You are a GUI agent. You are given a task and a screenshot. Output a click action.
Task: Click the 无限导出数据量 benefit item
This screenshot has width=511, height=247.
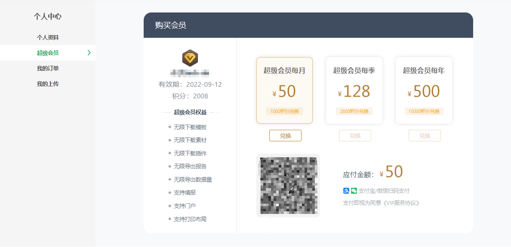point(193,179)
